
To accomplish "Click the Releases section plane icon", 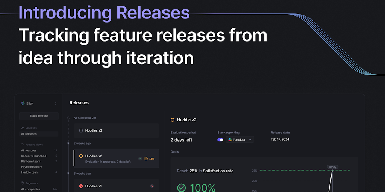I will point(23,128).
